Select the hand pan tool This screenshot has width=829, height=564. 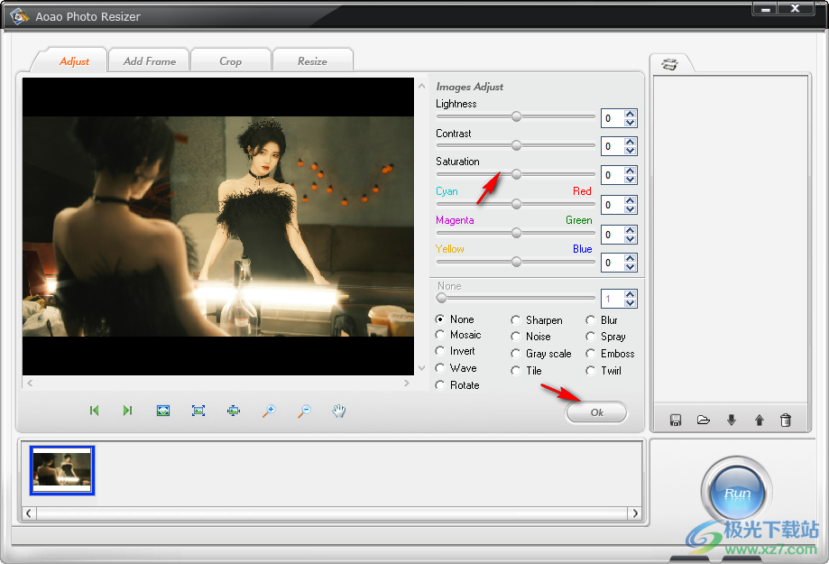click(339, 411)
